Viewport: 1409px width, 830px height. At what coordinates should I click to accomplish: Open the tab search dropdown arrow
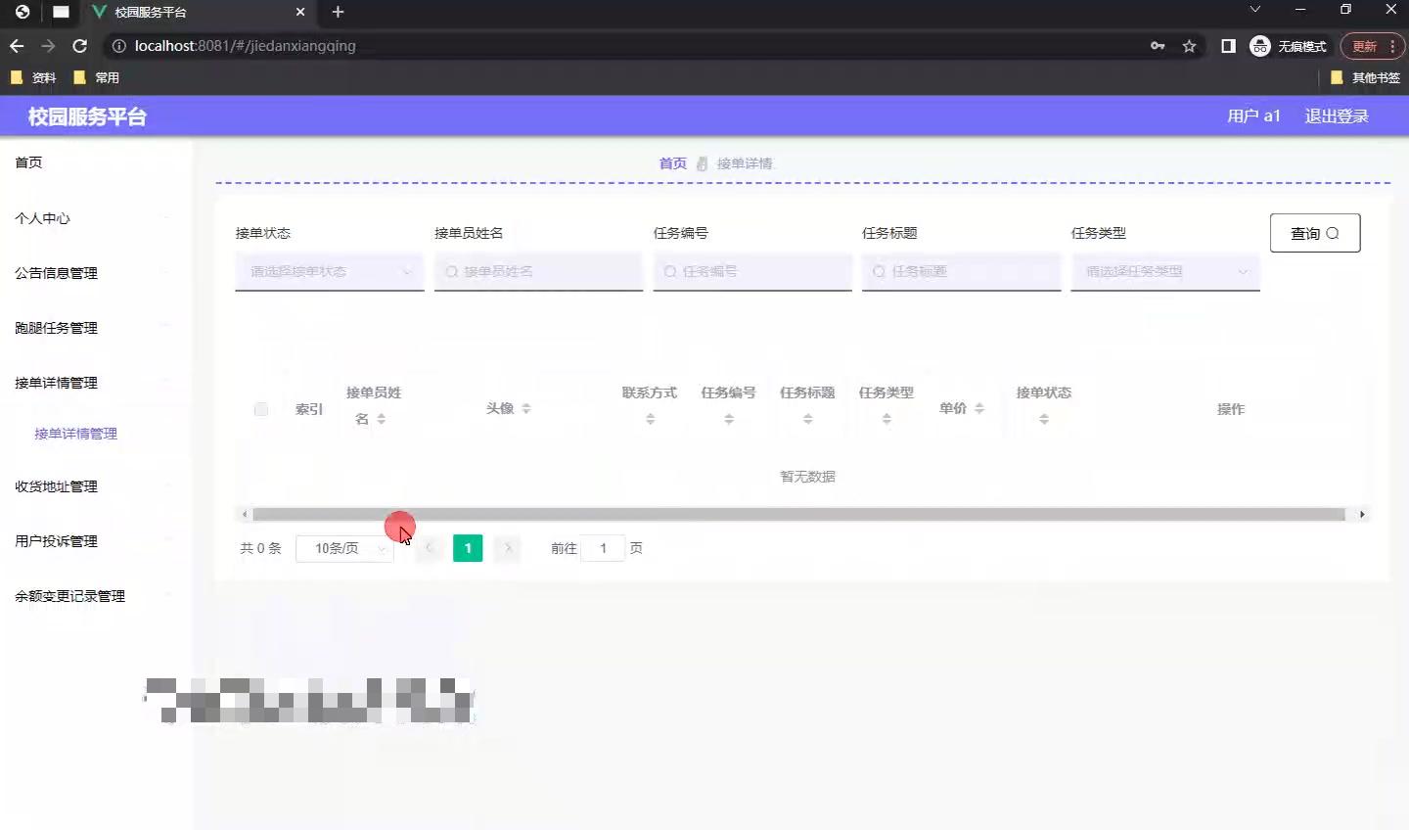click(1255, 10)
